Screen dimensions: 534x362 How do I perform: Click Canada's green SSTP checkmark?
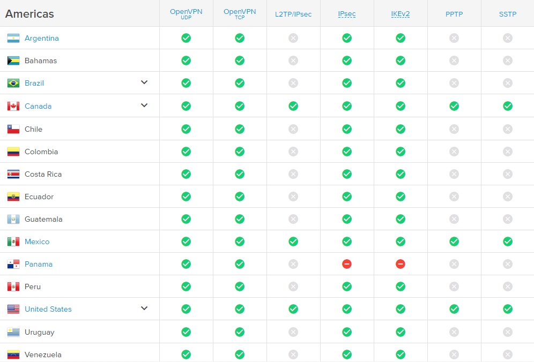[x=508, y=106]
